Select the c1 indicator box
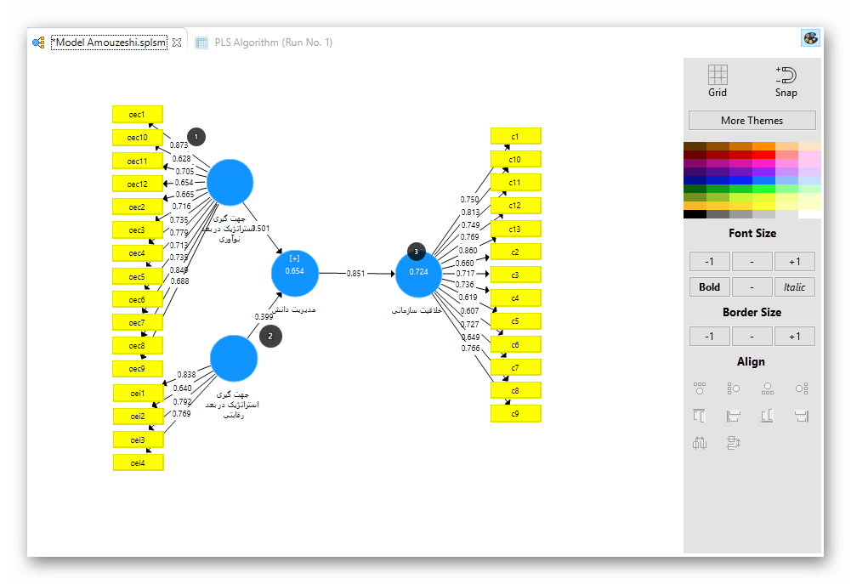This screenshot has height=584, width=851. click(x=515, y=136)
